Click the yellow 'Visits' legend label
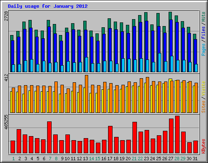This screenshot has height=163, width=208. (x=204, y=88)
